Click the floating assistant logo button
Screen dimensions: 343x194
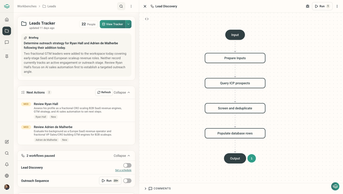point(335,186)
